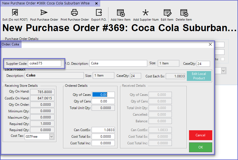Click the Edit Local Product button
This screenshot has width=238, height=160.
click(199, 76)
